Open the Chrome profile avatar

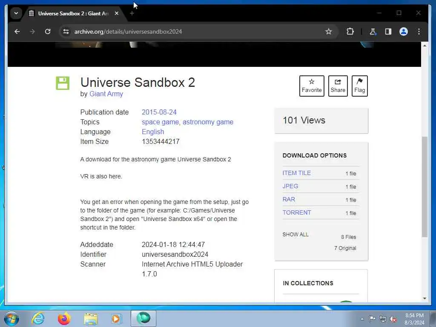click(404, 32)
